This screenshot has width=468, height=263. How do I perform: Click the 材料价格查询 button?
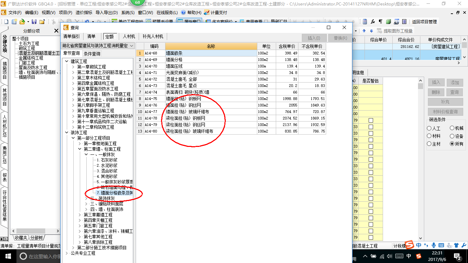click(x=445, y=112)
